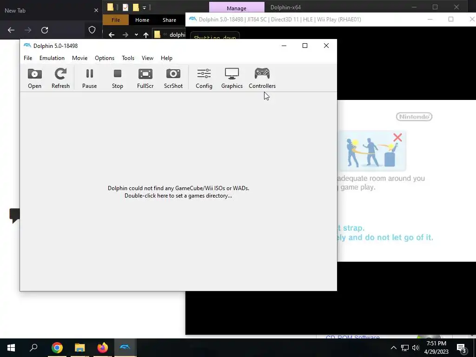Image resolution: width=476 pixels, height=357 pixels.
Task: Open the Controllers settings
Action: coord(262,78)
